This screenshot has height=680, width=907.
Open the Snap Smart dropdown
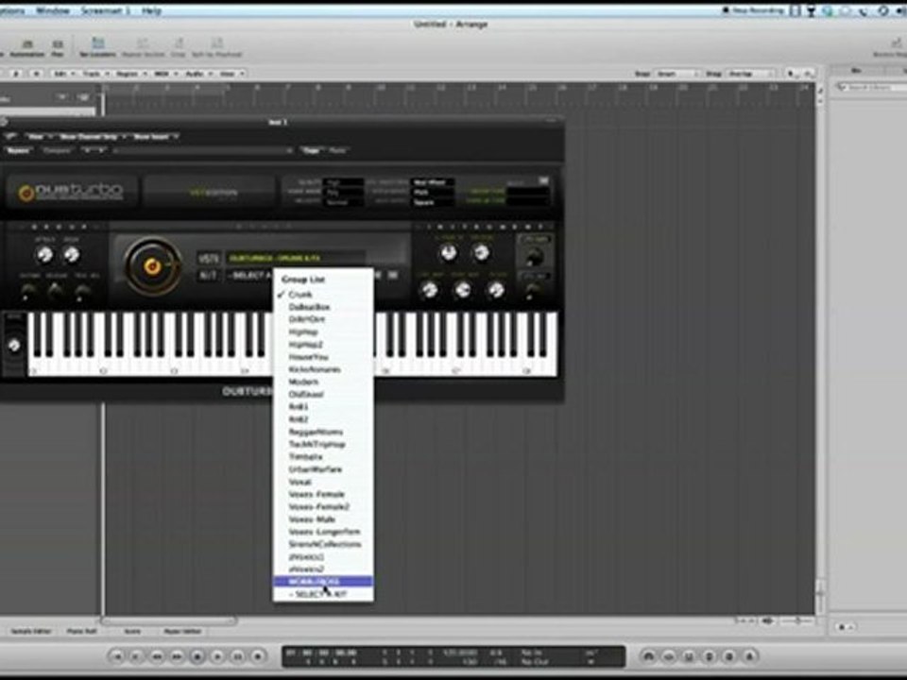pos(676,74)
